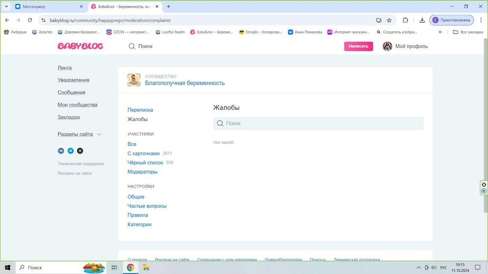Screen dimensions: 488x274
Task: Click the install app icon in the address bar
Action: [379, 20]
